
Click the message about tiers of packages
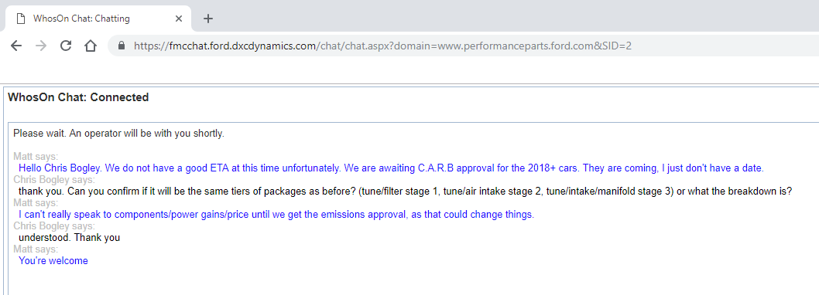point(406,192)
